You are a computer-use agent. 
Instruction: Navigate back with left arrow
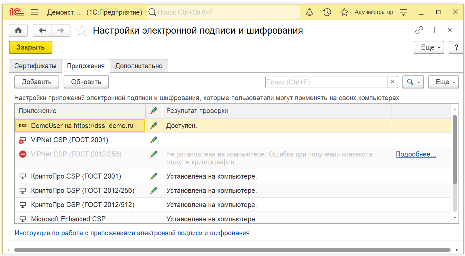tap(42, 30)
